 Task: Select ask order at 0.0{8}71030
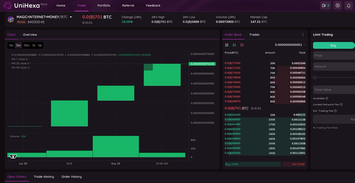click(265, 73)
